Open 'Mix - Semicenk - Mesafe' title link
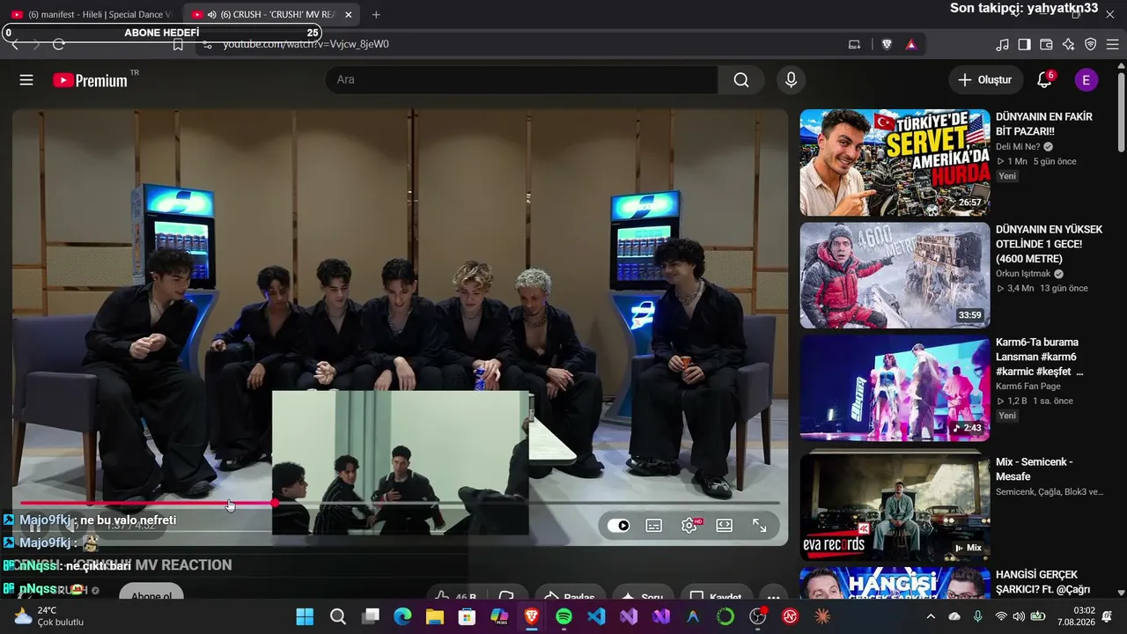The height and width of the screenshot is (634, 1127). coord(1034,469)
